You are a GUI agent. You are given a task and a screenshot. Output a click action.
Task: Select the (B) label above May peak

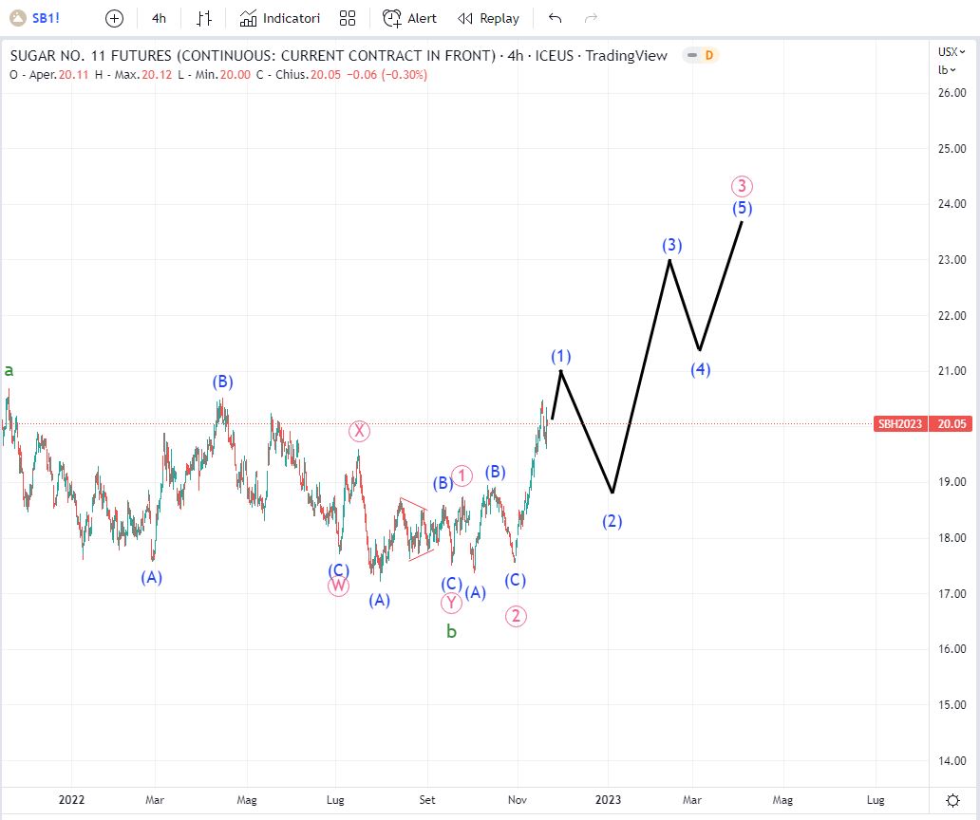222,382
